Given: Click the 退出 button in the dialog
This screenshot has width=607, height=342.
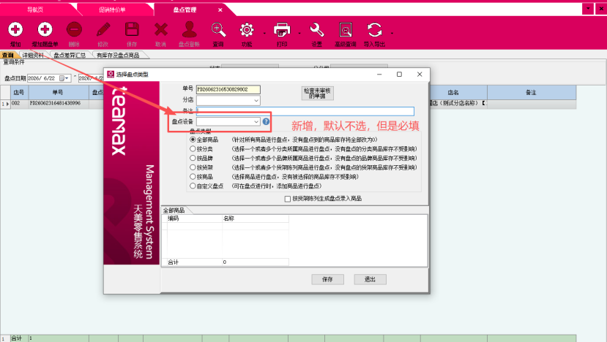Looking at the screenshot, I should [370, 279].
